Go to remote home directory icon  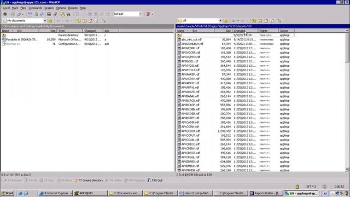[266, 21]
